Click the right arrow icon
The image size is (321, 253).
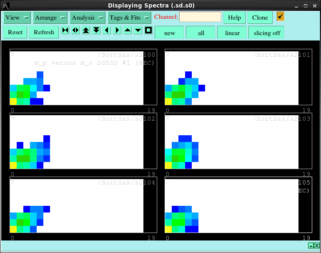[x=117, y=30]
